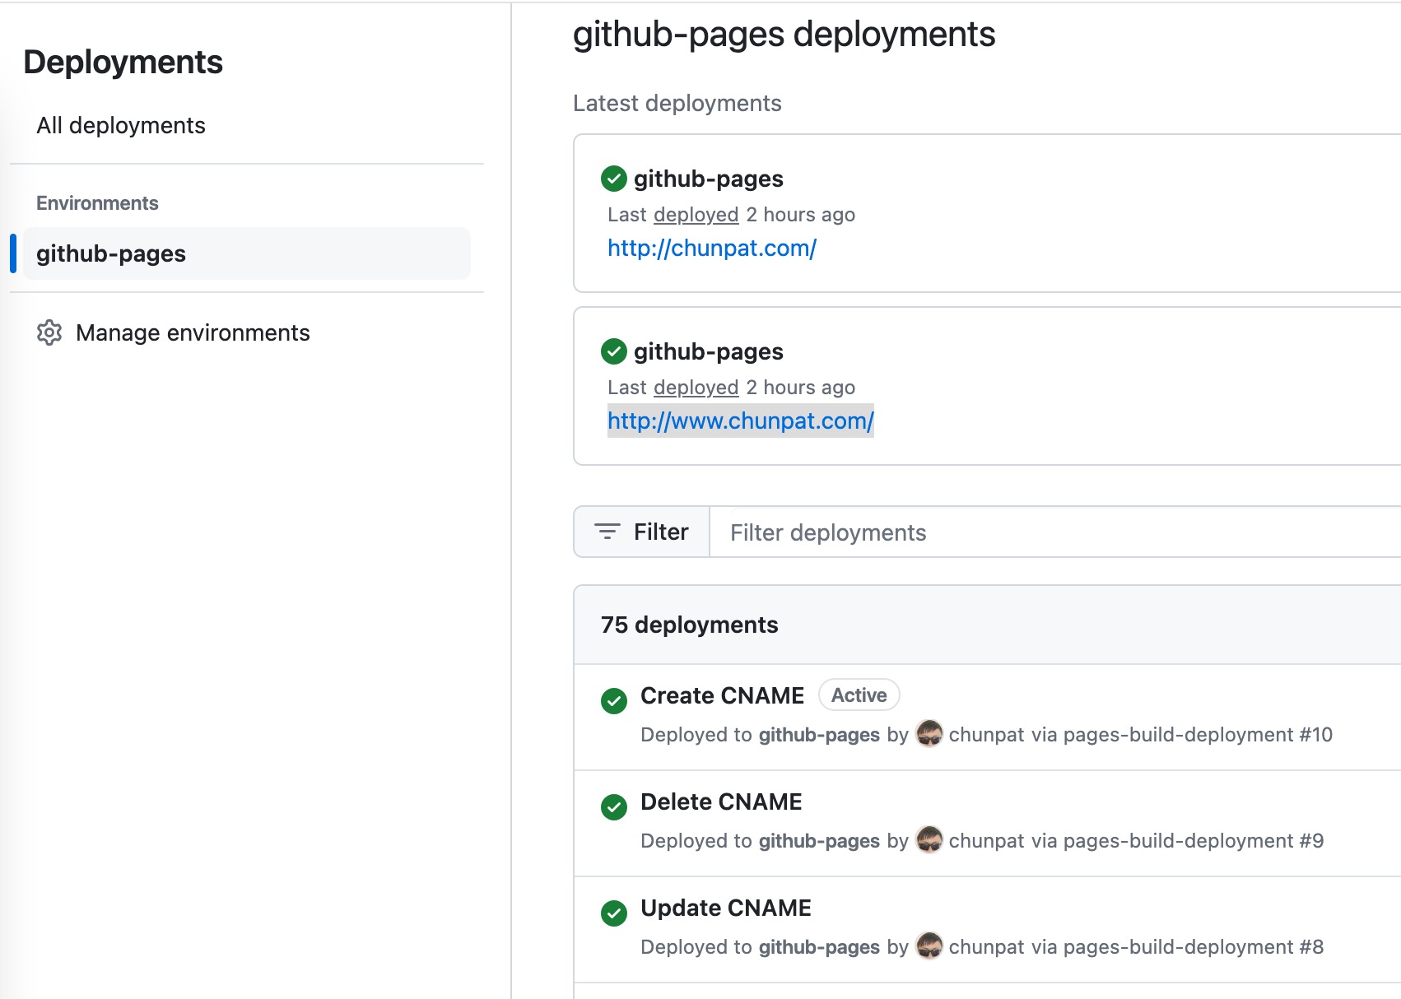1401x999 pixels.
Task: Click the deployed link under the second github-pages card
Action: point(696,387)
